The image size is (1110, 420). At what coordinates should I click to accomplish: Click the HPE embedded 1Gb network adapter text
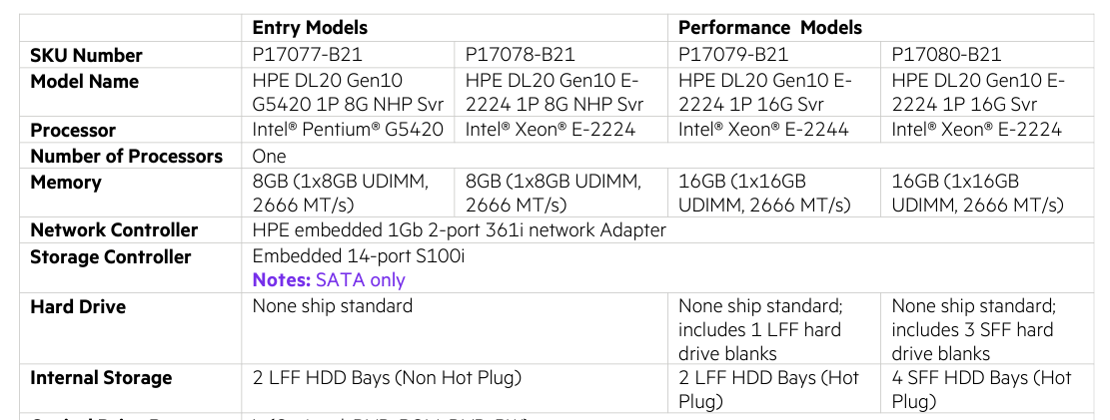[460, 230]
